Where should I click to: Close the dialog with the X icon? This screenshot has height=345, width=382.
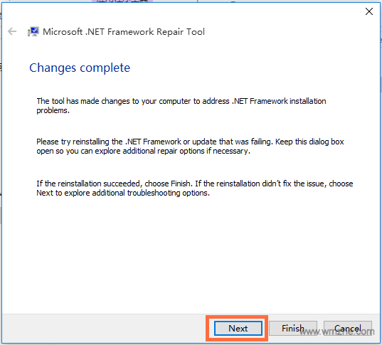(369, 11)
